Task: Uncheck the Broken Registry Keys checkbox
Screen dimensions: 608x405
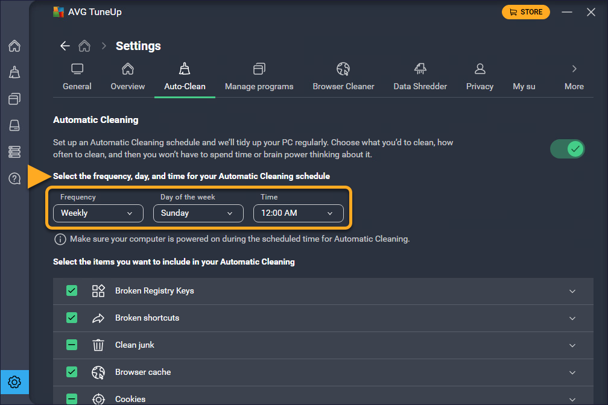Action: [72, 291]
